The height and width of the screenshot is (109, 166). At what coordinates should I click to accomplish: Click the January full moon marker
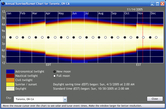tap(17, 37)
